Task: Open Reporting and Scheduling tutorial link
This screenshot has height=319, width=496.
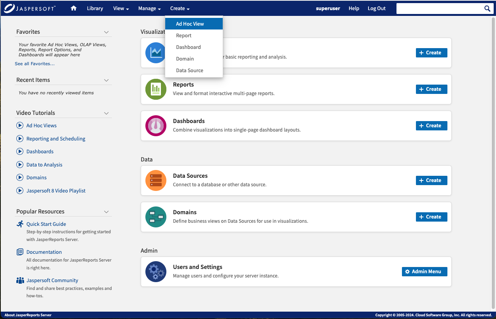Action: click(56, 139)
